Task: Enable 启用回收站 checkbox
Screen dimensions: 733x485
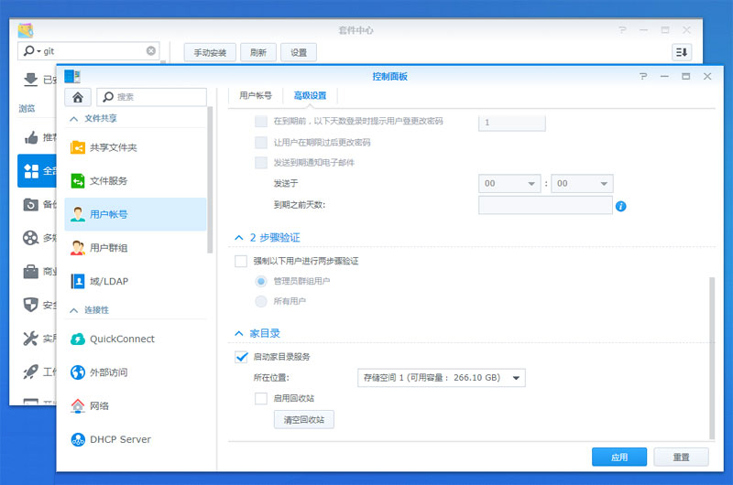Action: click(x=261, y=398)
